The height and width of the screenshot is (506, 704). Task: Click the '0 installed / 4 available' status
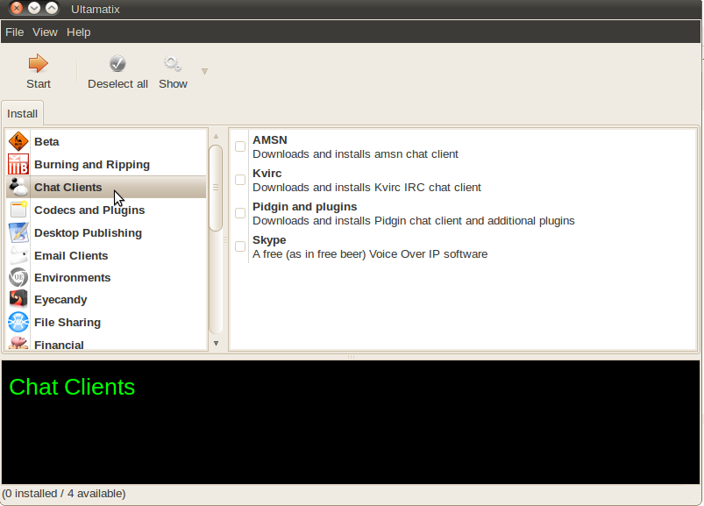(64, 494)
